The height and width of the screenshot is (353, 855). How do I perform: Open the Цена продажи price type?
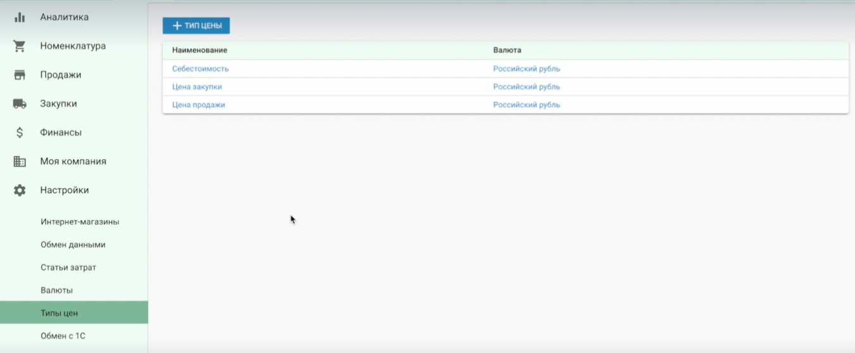(198, 105)
